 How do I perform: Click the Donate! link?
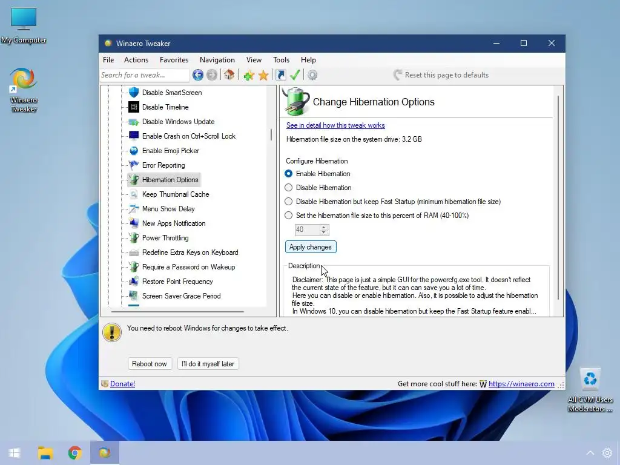[122, 384]
